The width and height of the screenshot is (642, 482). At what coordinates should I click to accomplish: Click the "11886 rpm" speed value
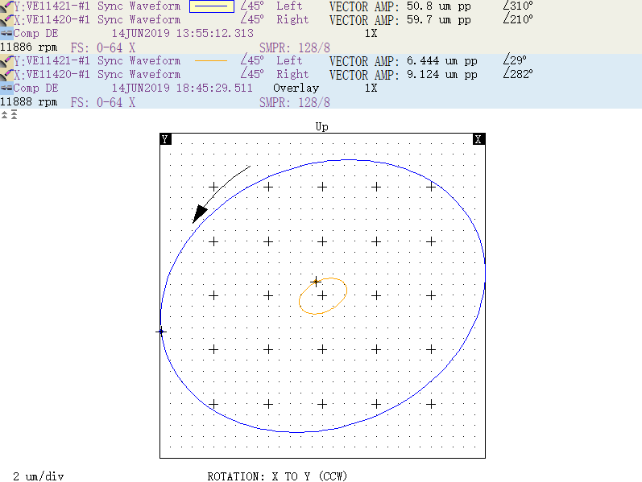click(29, 47)
